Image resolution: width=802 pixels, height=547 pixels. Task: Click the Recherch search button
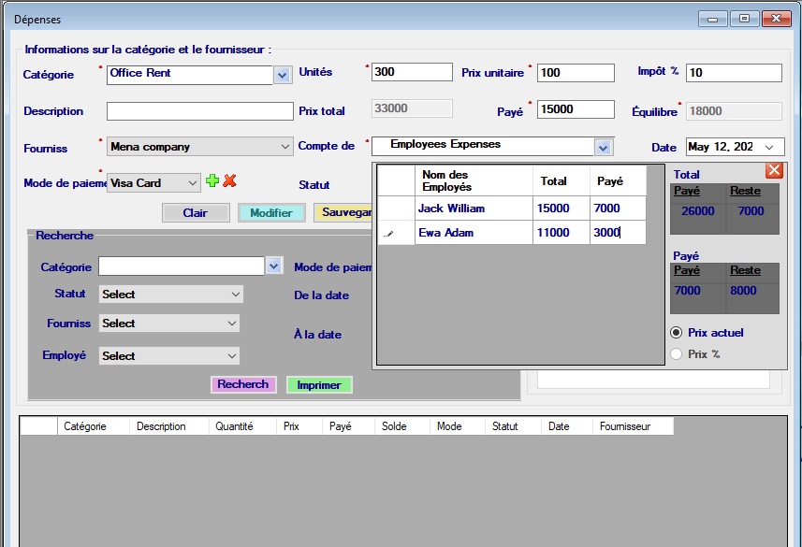pos(243,384)
